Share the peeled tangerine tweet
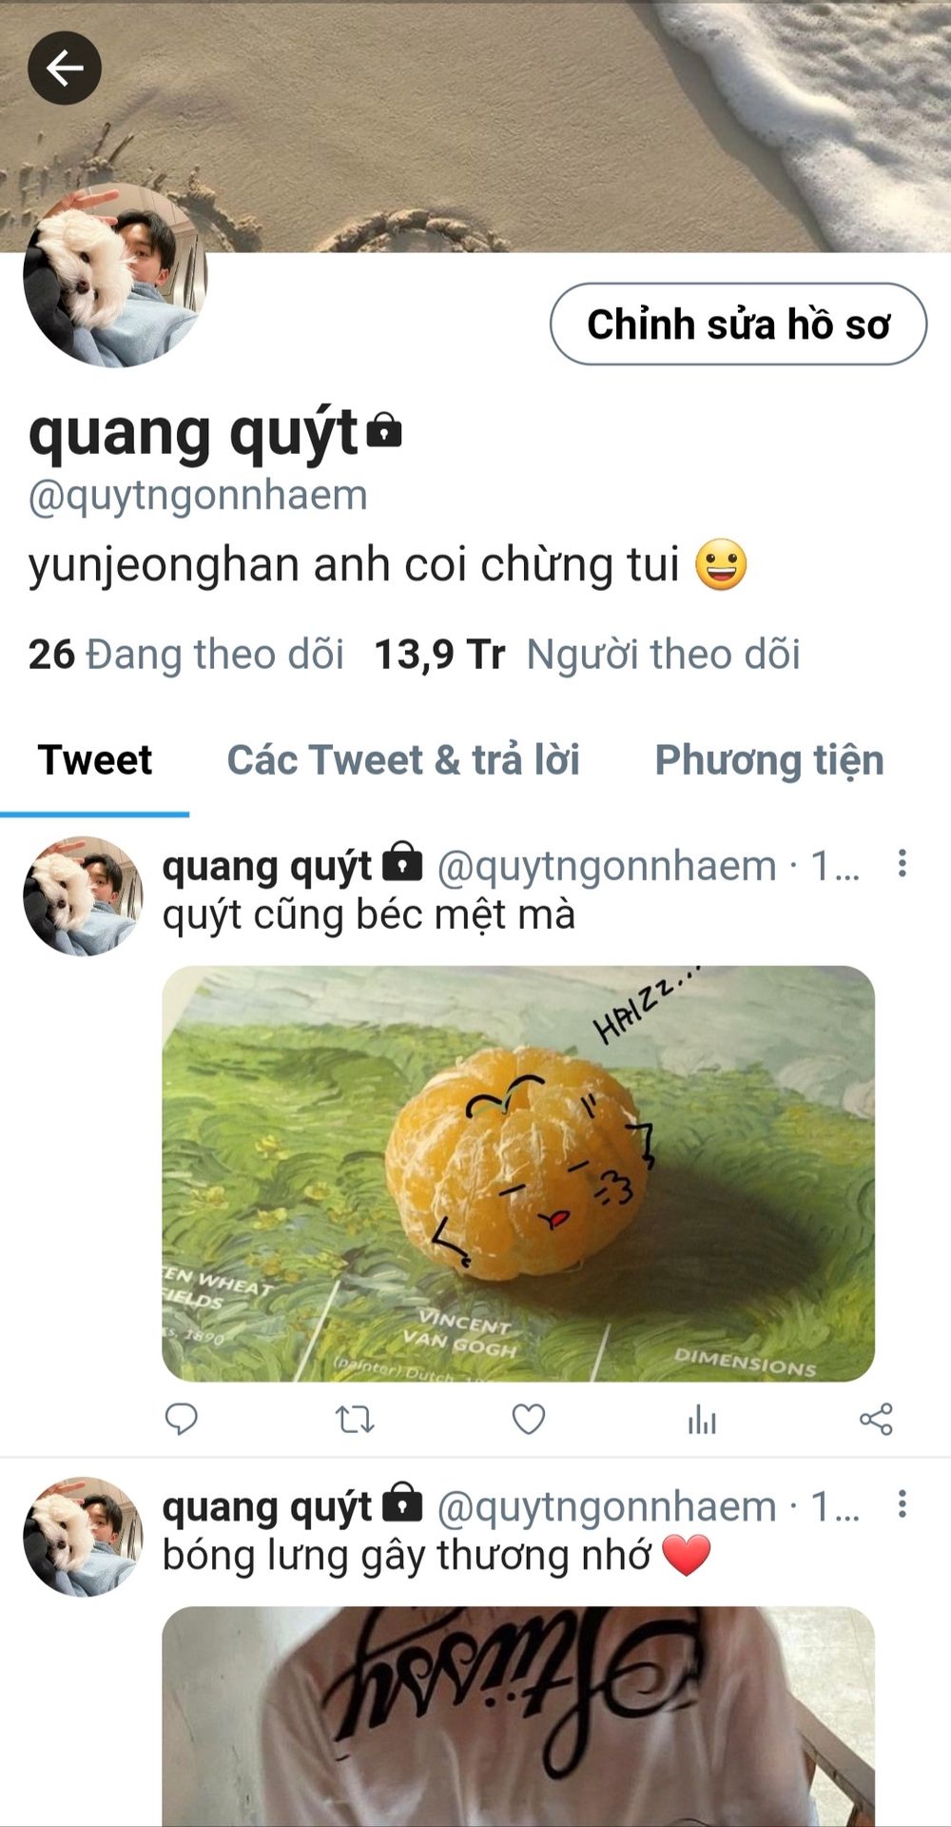Viewport: 951px width, 1827px height. [876, 1419]
